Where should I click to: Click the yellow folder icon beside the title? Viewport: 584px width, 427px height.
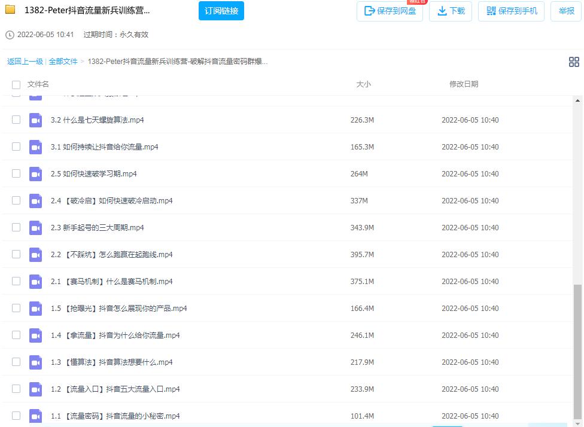point(10,10)
